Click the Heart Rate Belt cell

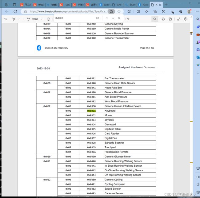pos(130,88)
